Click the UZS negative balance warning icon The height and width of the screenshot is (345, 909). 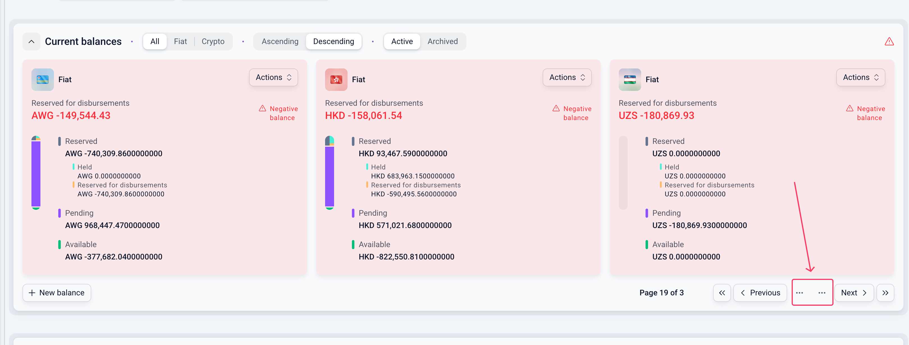click(x=849, y=108)
